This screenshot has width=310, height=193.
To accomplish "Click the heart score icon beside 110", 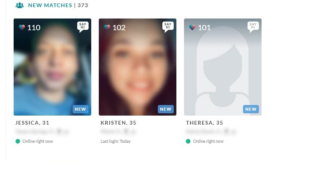I will (x=22, y=27).
